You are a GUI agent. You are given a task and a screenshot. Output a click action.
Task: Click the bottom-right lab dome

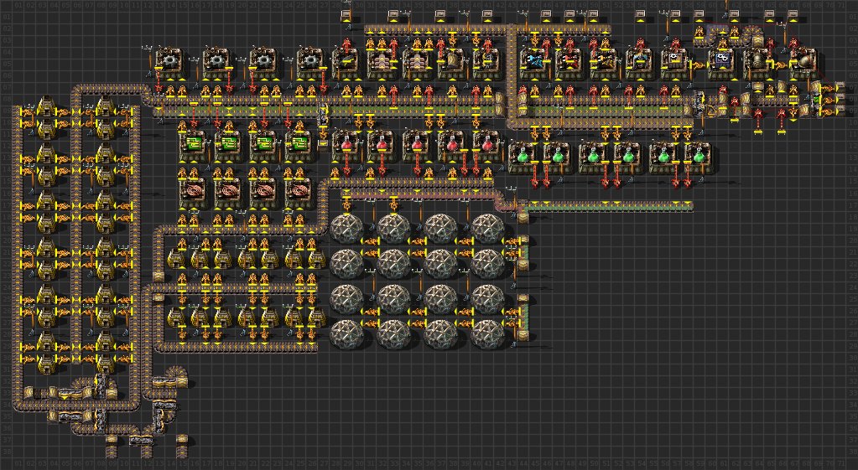[x=487, y=333]
